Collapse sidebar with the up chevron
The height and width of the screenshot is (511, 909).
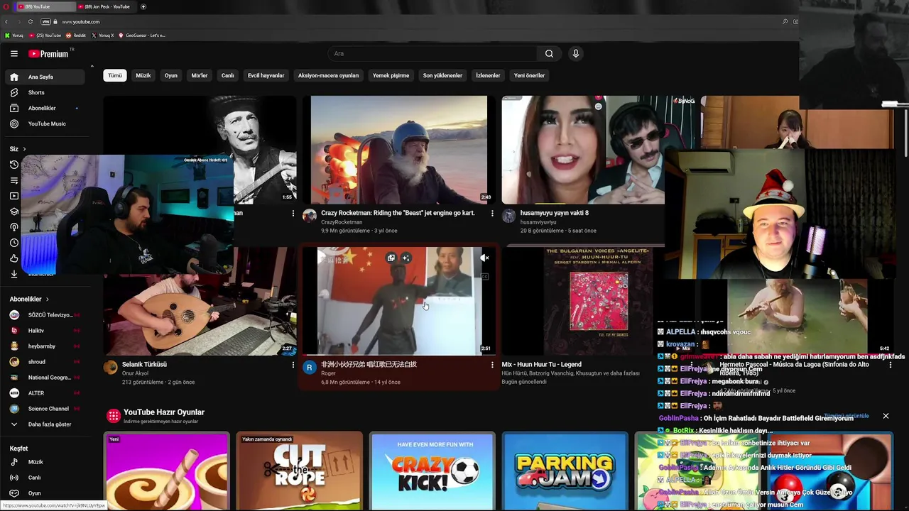(92, 66)
